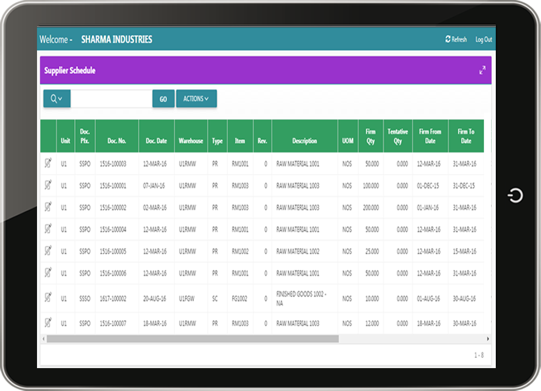Click item cell RM1002

coord(240,251)
